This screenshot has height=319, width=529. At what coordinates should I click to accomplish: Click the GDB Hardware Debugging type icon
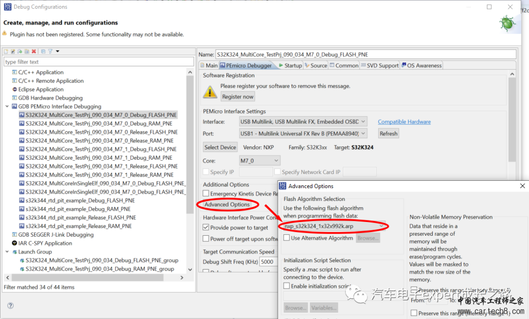pyautogui.click(x=15, y=98)
